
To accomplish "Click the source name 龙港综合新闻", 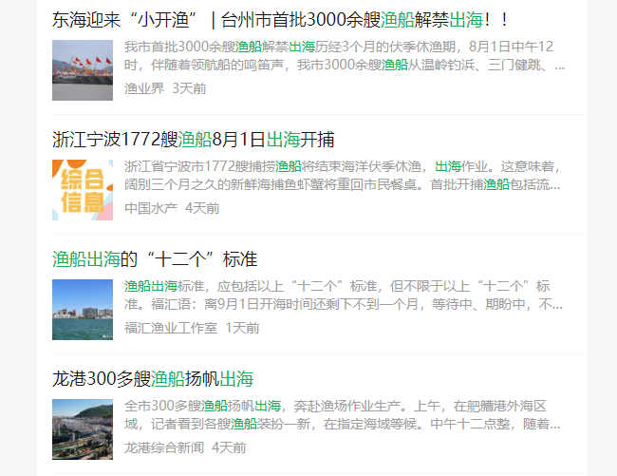I will point(163,447).
